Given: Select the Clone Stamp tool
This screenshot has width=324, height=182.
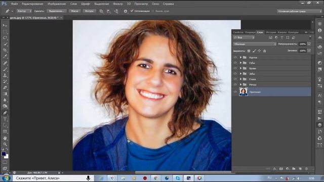Looking at the screenshot, I should pos(5,75).
